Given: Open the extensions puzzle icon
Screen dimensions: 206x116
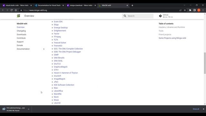Looking at the screenshot, I should (x=190, y=10).
